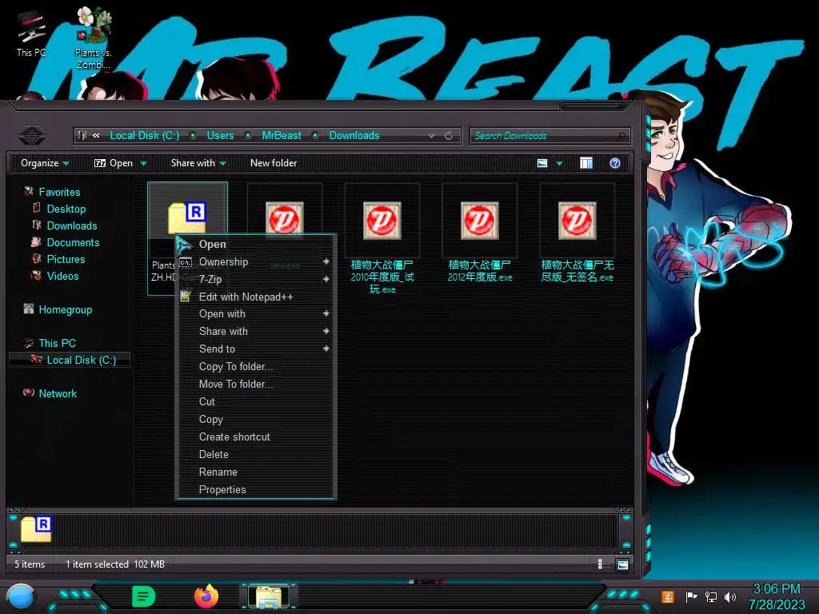This screenshot has width=819, height=614.
Task: Expand the Share with toolbar dropdown
Action: 198,163
